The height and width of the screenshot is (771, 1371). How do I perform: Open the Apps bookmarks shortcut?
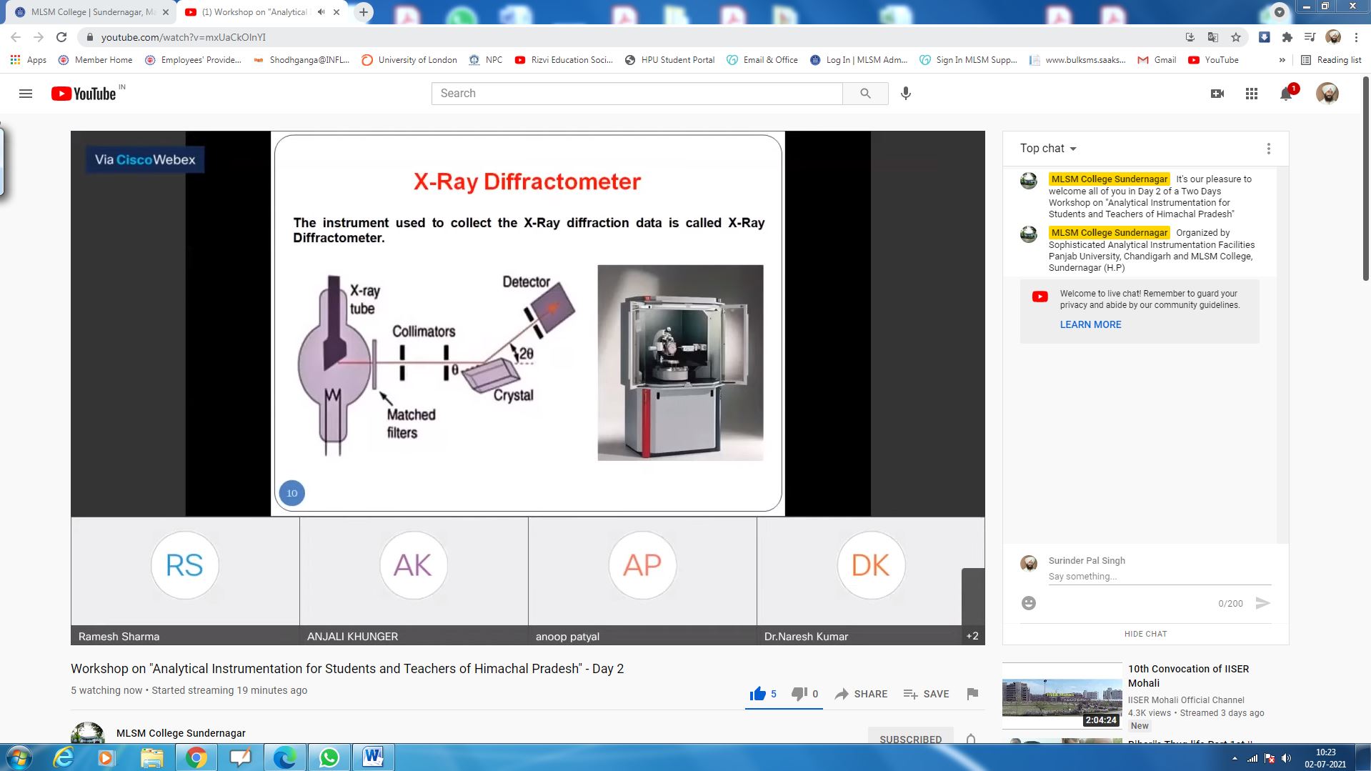point(29,60)
